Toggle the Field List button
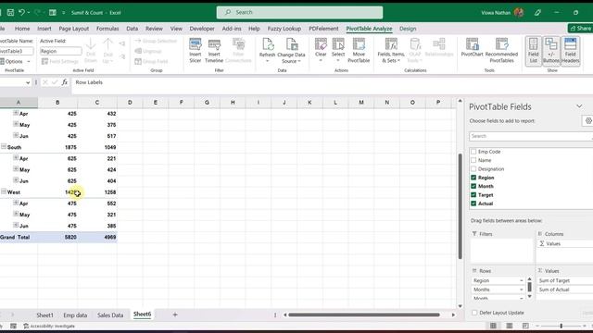Viewport: 593px width, 333px height. click(534, 51)
